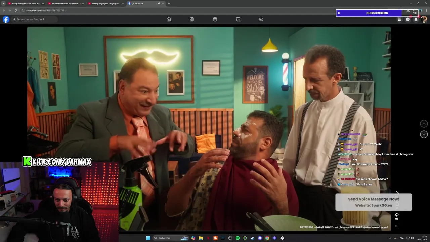The image size is (430, 242).
Task: Open File Explorer from taskbar
Action: pos(201,238)
